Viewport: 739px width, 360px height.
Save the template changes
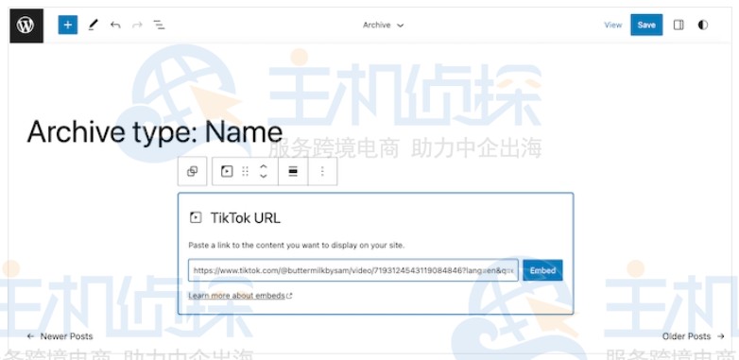click(646, 25)
